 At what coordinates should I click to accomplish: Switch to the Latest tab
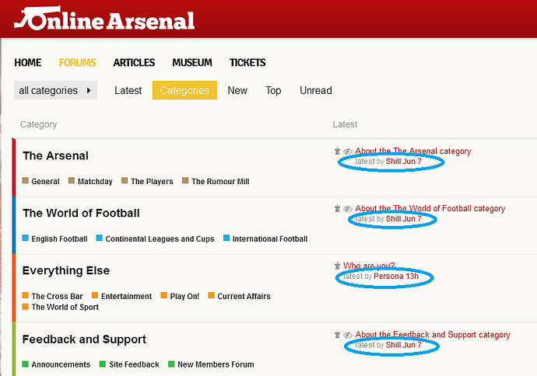tap(128, 90)
